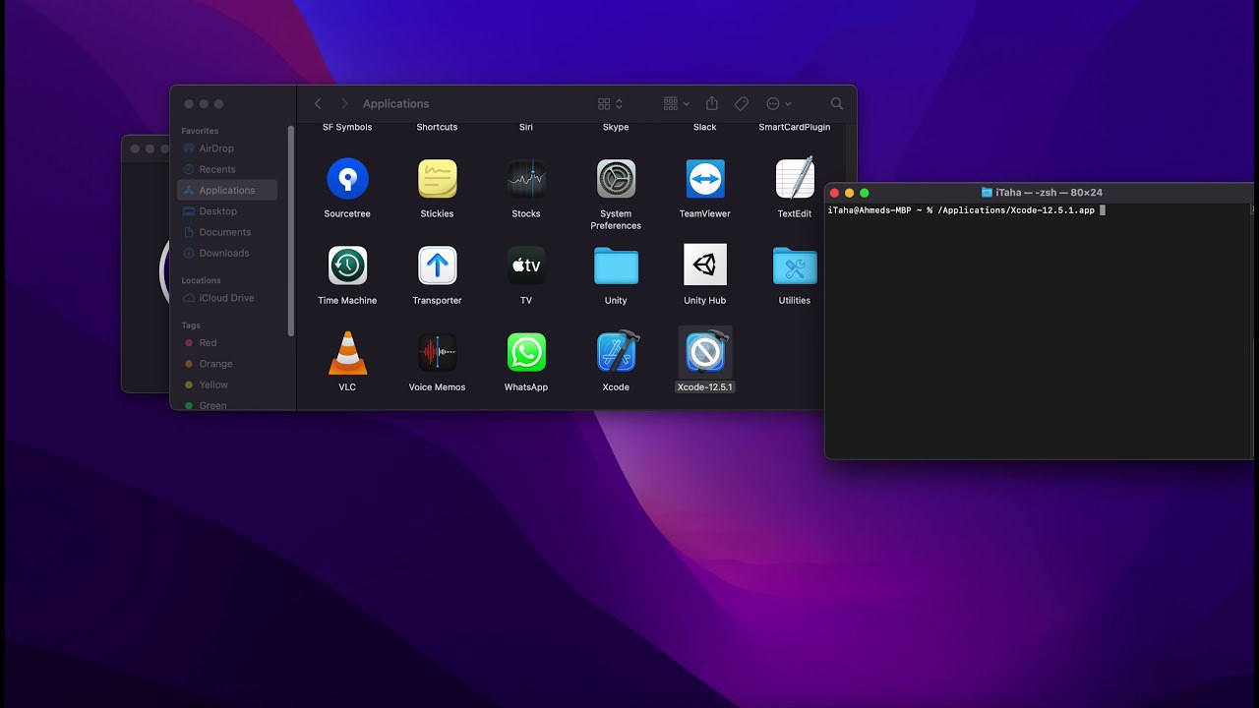Click the Finder search magnifier icon
1259x708 pixels.
tap(837, 103)
